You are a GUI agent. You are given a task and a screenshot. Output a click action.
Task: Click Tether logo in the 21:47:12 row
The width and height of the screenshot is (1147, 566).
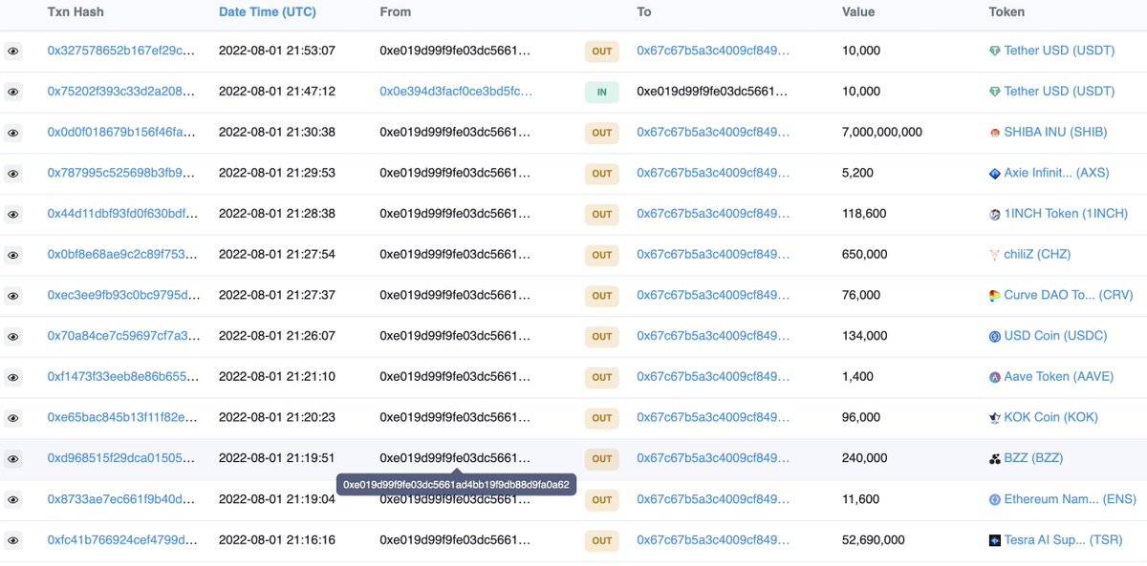[994, 92]
